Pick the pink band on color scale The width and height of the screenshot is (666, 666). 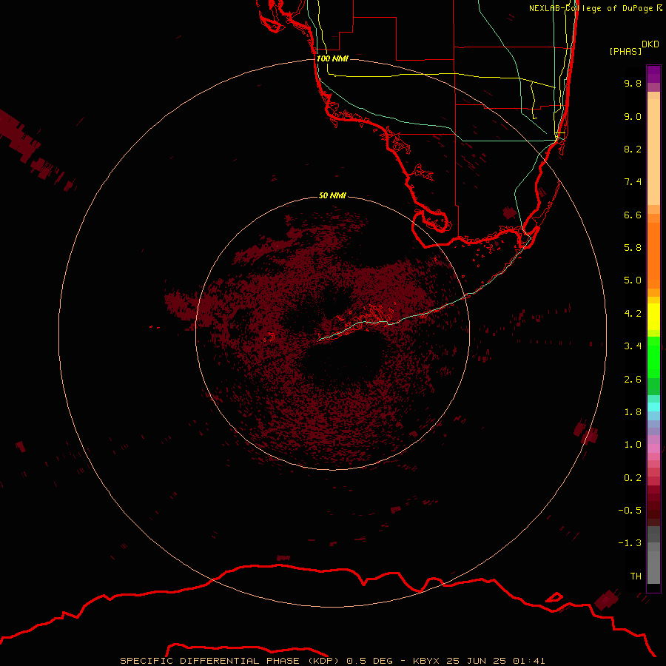(653, 449)
